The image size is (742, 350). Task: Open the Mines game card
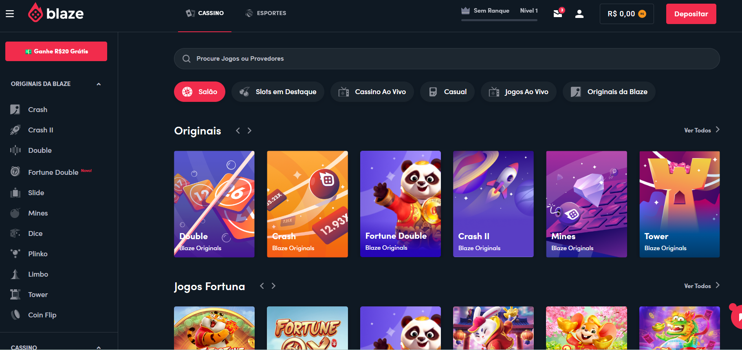(586, 204)
